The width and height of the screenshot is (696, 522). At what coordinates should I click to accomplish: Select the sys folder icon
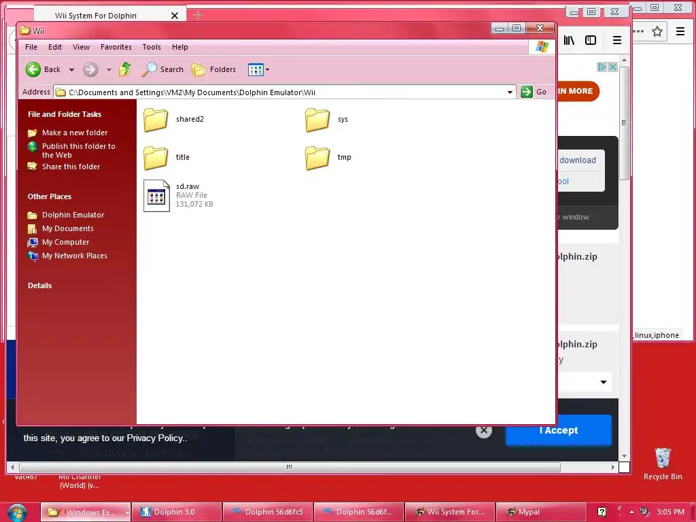317,120
